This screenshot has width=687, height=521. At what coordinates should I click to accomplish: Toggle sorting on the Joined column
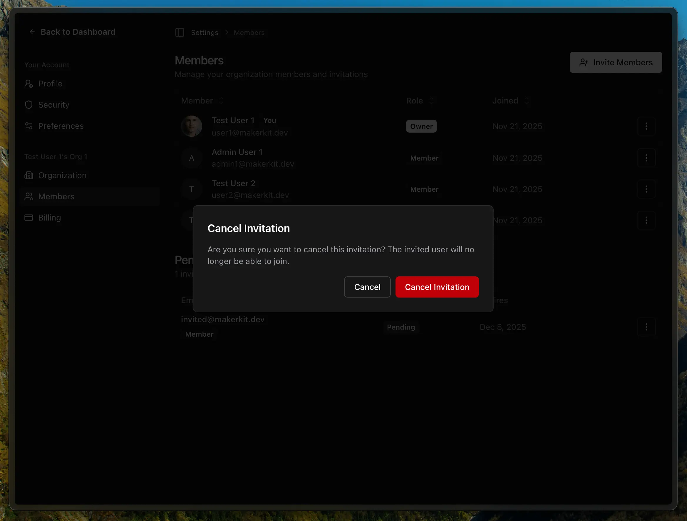tap(527, 100)
